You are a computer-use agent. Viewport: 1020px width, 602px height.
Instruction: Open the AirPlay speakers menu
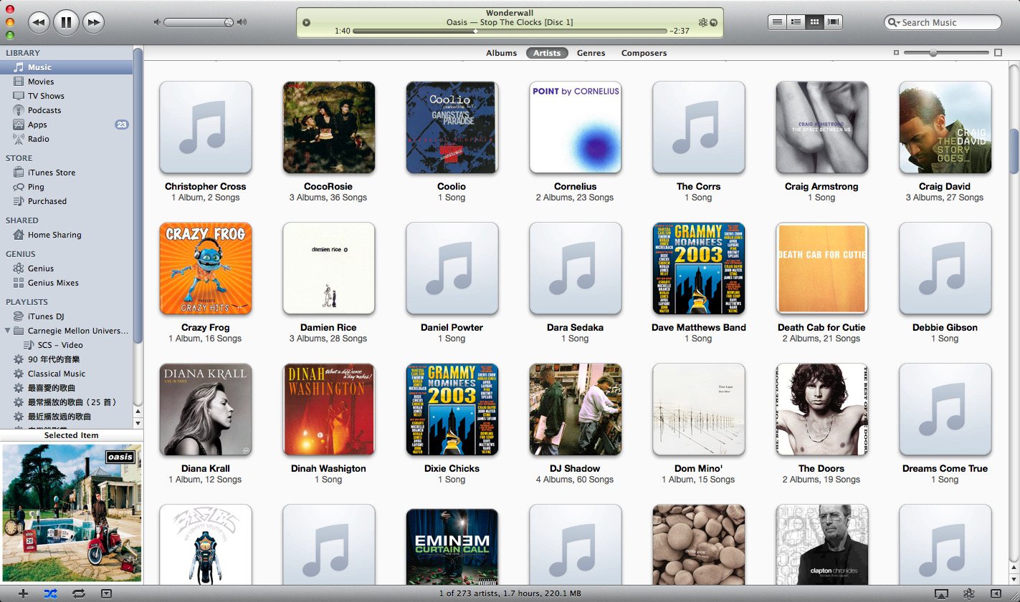point(941,594)
